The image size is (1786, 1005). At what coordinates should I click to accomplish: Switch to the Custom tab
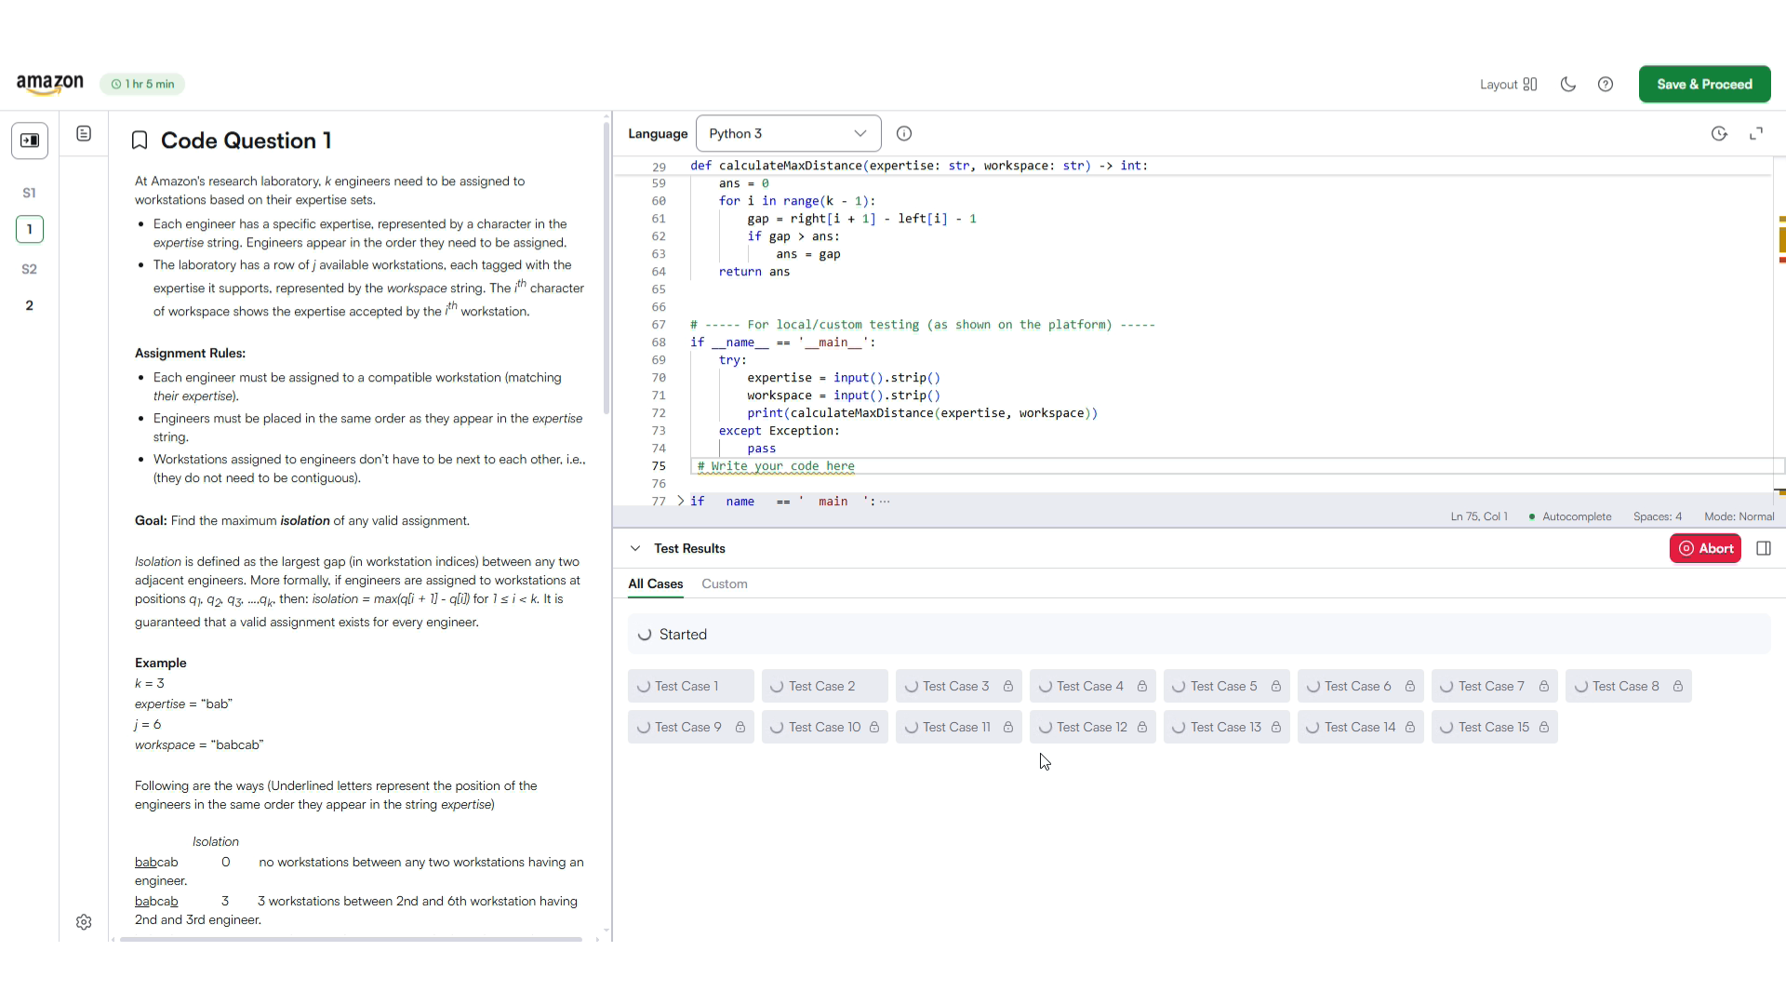click(x=725, y=584)
